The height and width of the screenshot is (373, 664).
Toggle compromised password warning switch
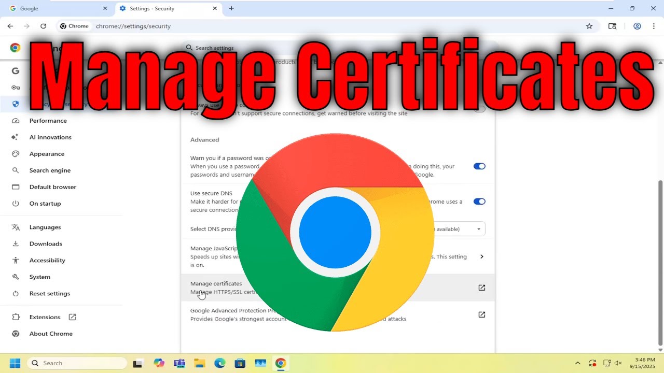tap(479, 166)
